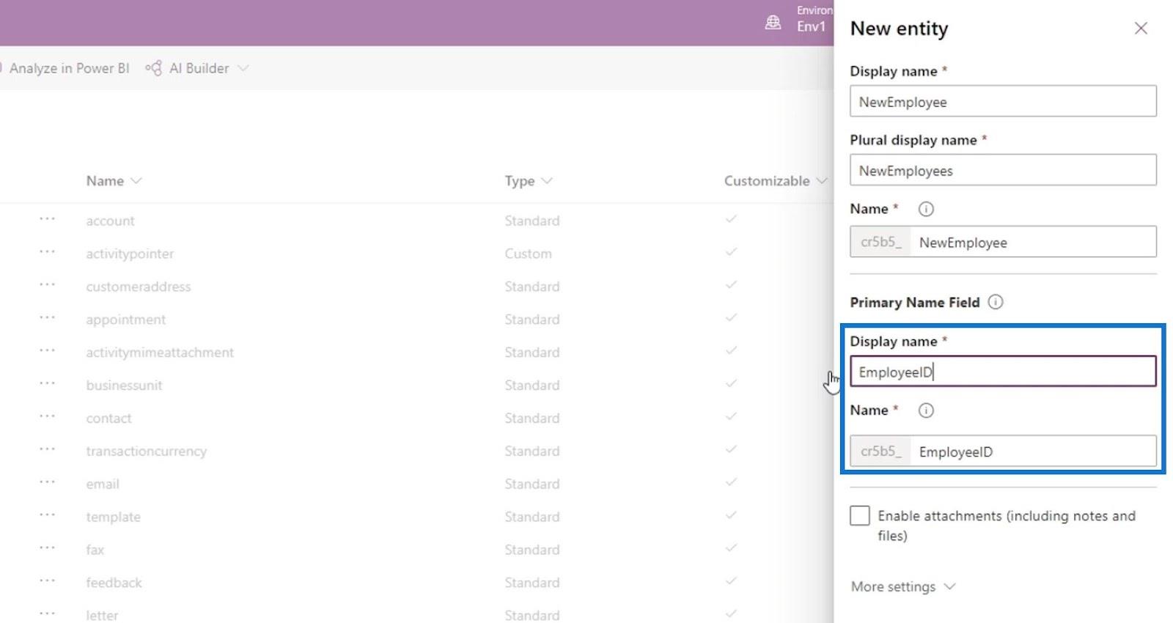The image size is (1173, 623).
Task: Open more options for account row
Action: 47,219
